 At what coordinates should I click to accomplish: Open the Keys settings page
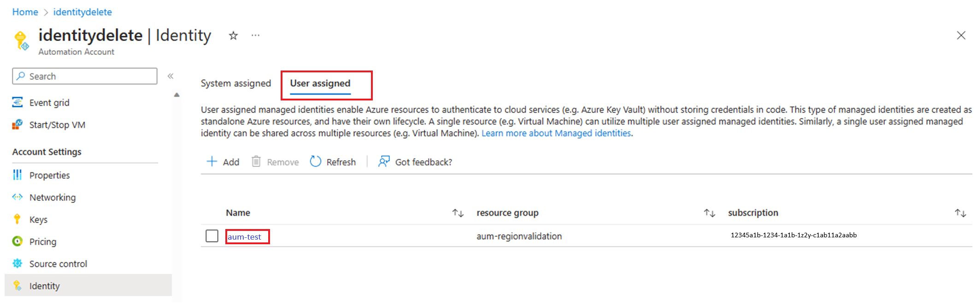(38, 220)
